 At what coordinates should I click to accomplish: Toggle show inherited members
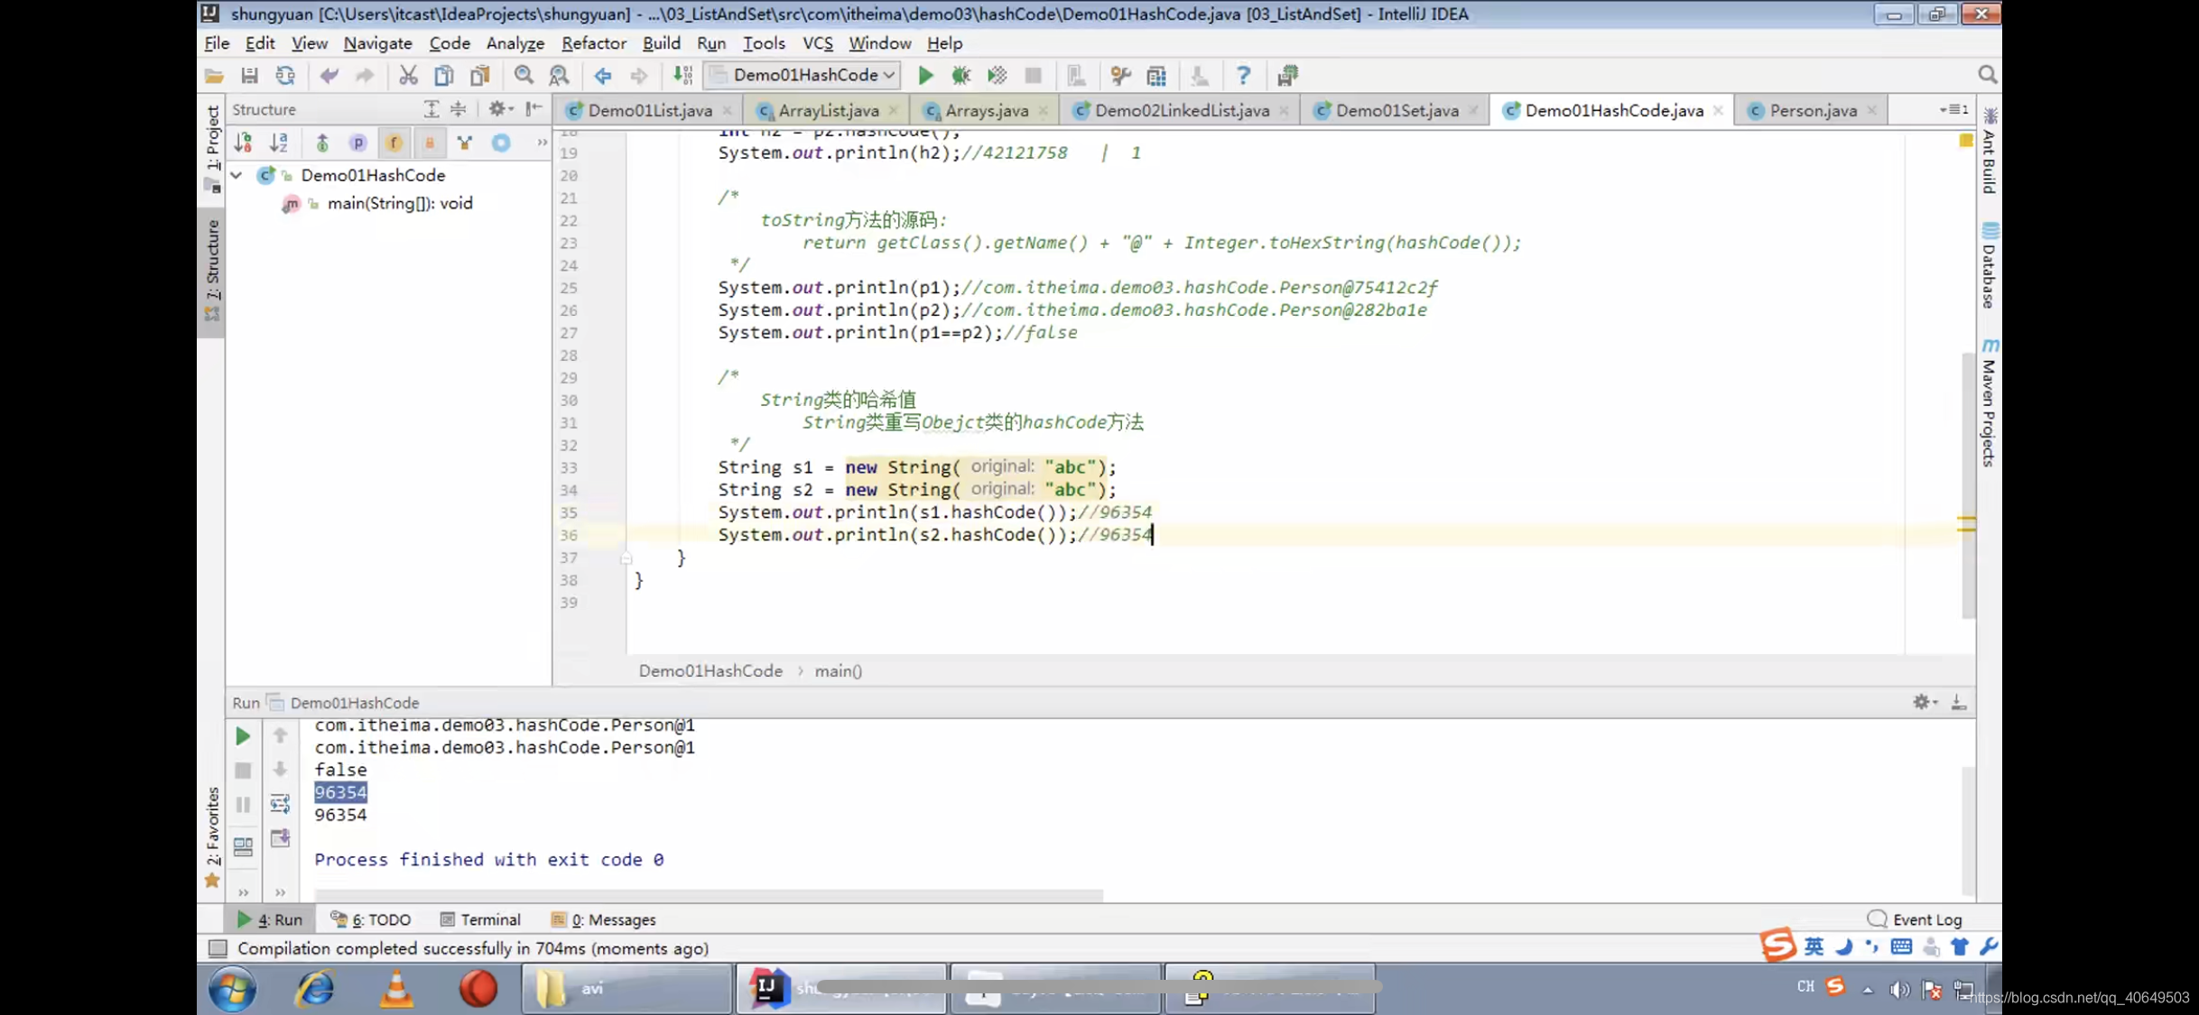pos(321,143)
